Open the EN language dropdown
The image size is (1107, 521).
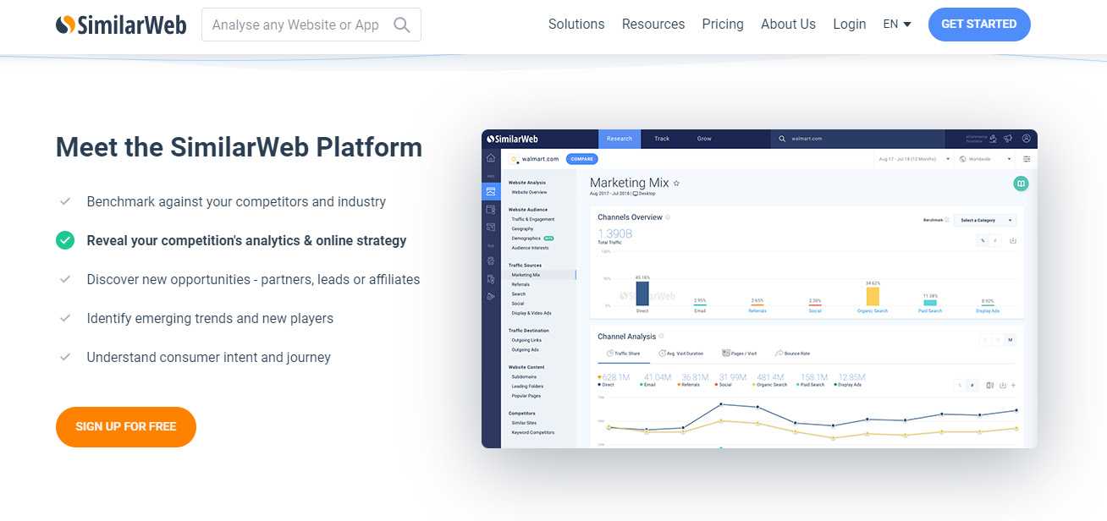tap(896, 25)
